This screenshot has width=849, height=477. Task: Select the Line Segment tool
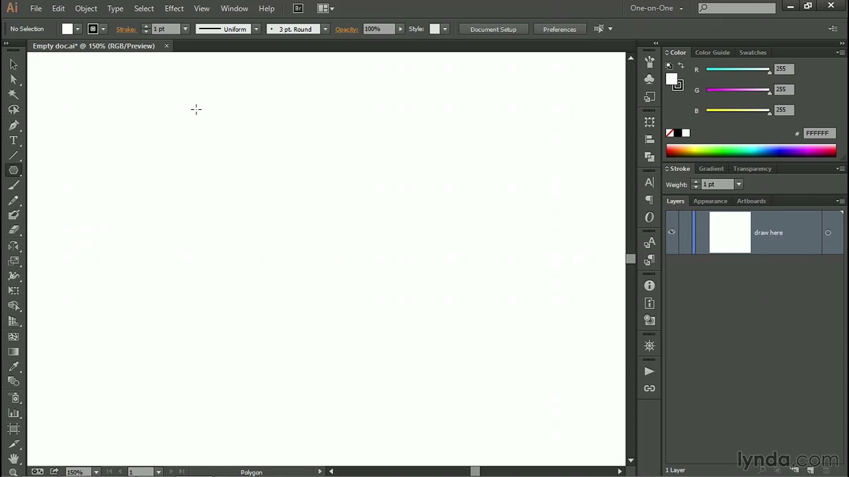[13, 156]
